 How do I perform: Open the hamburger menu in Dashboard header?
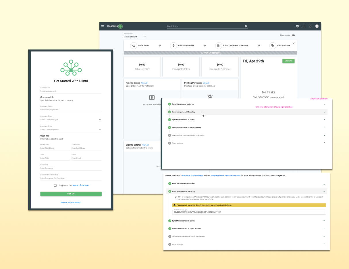tap(103, 26)
